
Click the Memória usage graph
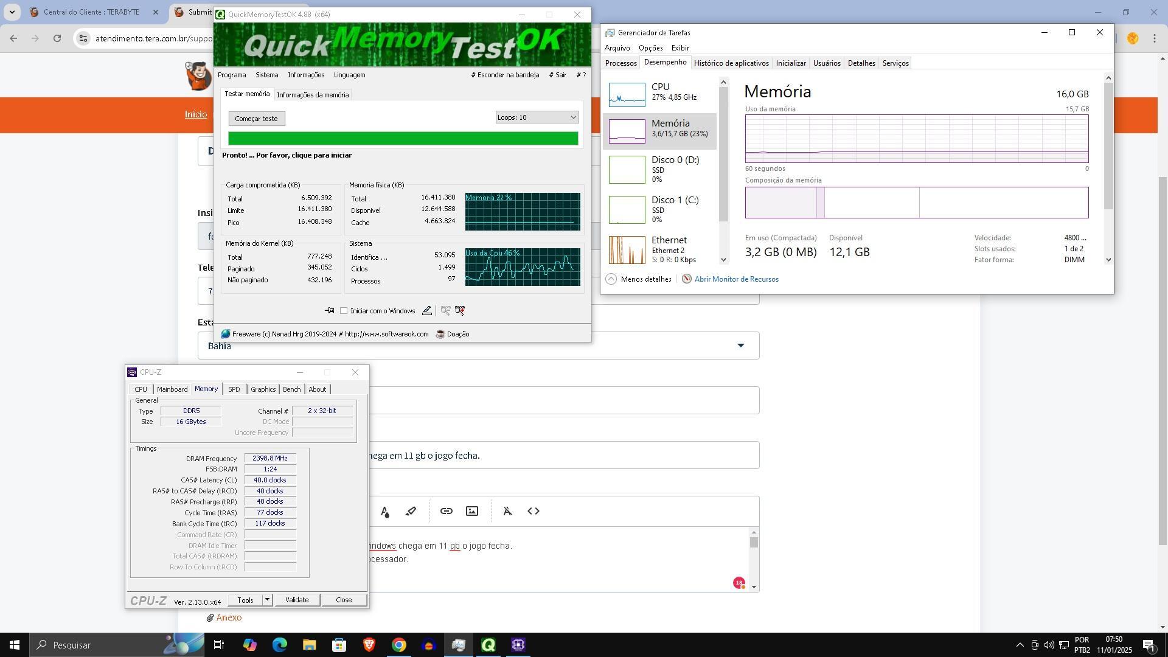[916, 139]
